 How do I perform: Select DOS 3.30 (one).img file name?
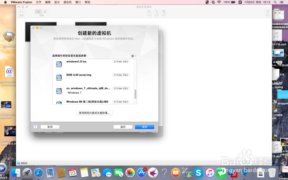(79, 75)
